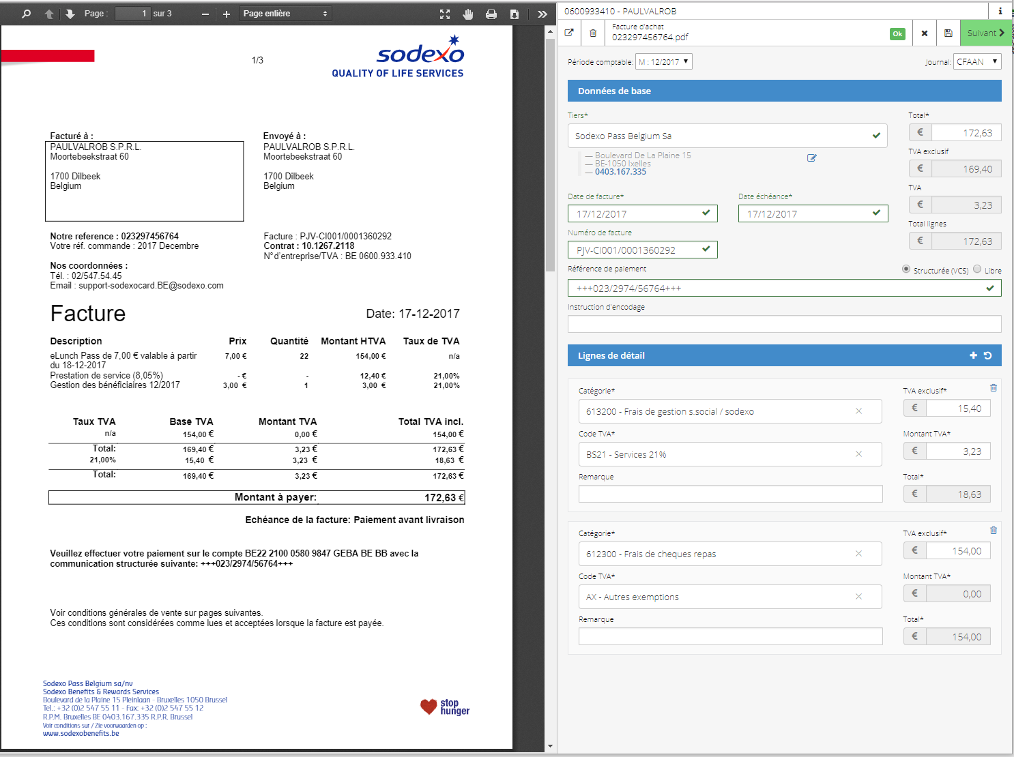Screen dimensions: 1014x757
Task: Open supplier VAT number 0403.167.335 link
Action: 620,172
